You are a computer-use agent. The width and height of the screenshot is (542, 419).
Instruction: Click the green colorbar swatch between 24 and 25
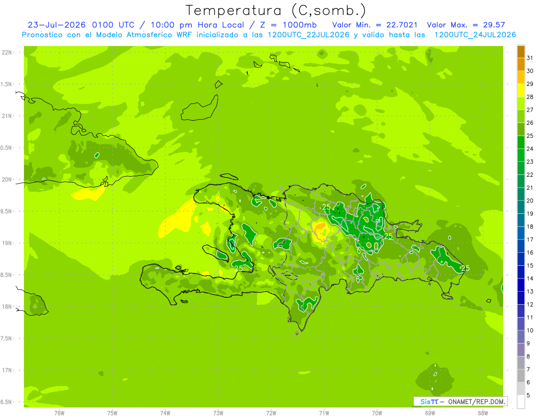(x=521, y=142)
